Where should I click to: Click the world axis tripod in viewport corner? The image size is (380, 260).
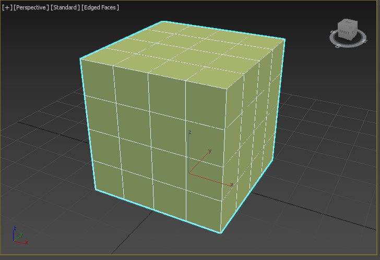[19, 237]
